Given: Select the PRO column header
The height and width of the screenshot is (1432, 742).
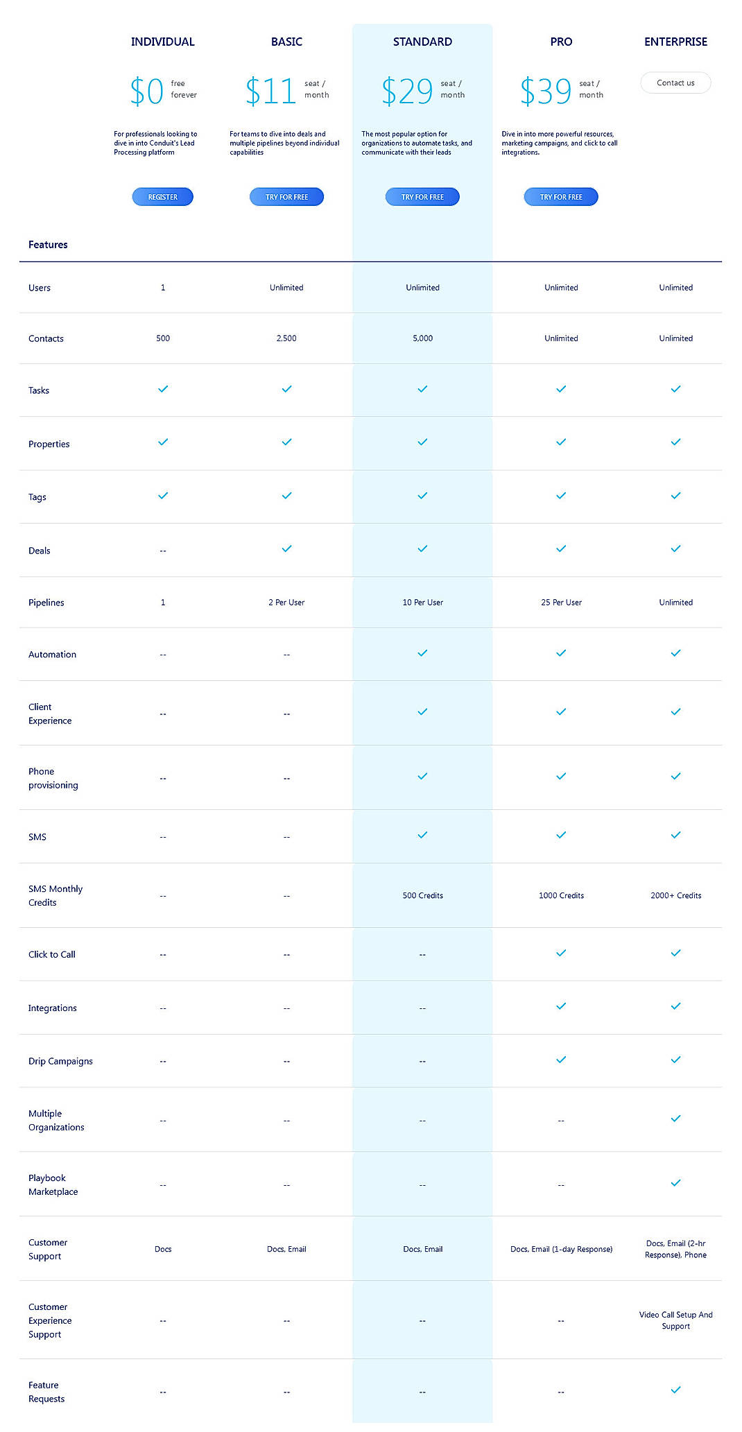Looking at the screenshot, I should tap(560, 42).
